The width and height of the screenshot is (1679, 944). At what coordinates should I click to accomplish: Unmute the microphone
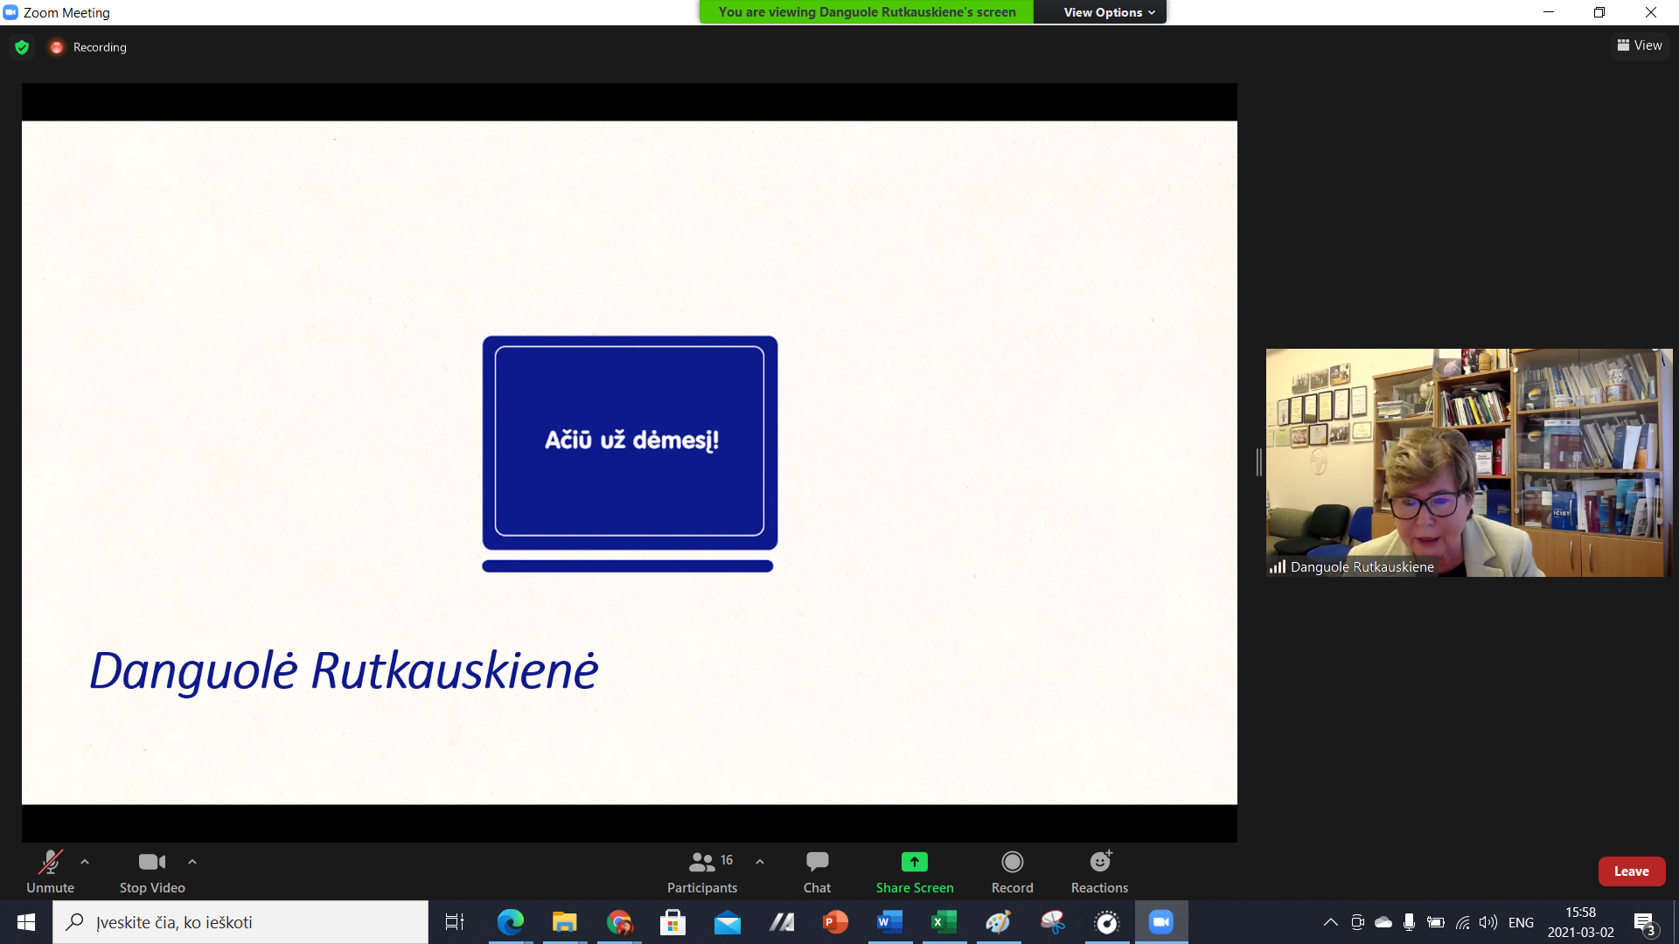50,871
